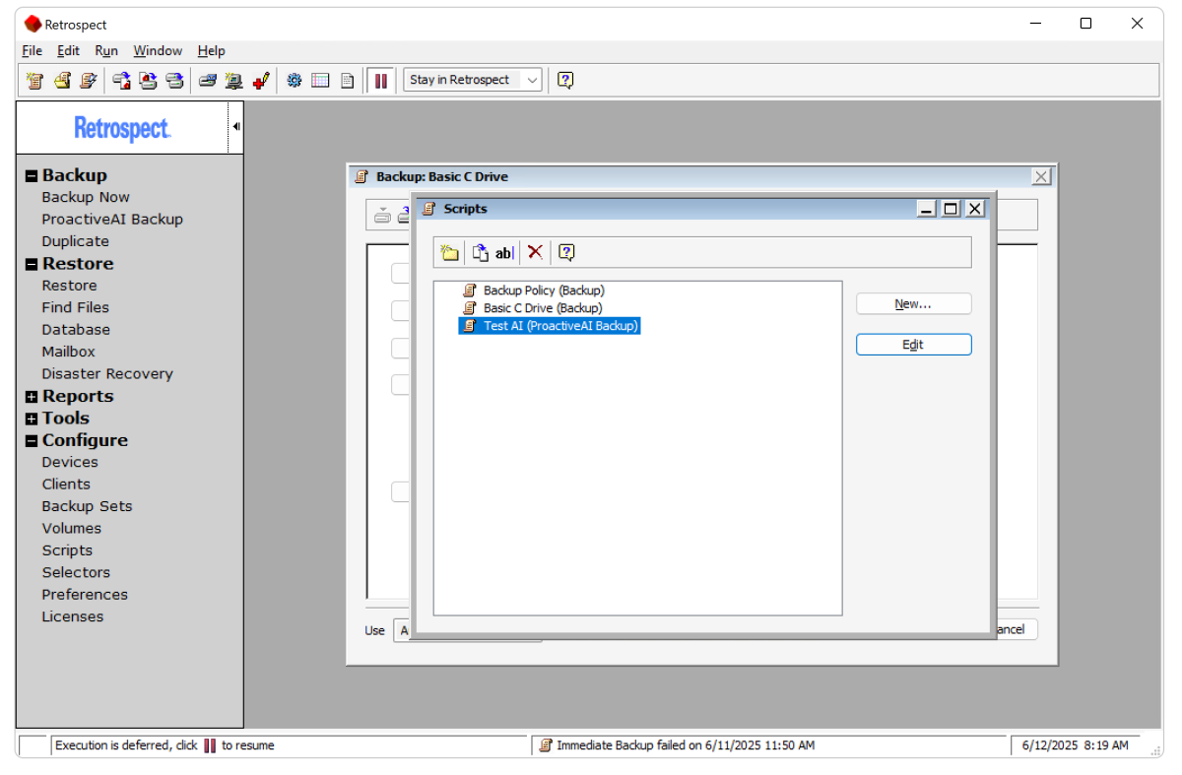Click the Backup scroll-with-star toolbar icon
The height and width of the screenshot is (775, 1182).
[x=35, y=81]
